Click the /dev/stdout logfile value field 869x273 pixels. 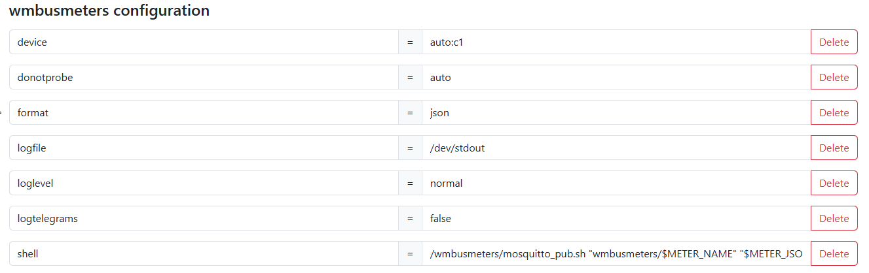616,148
